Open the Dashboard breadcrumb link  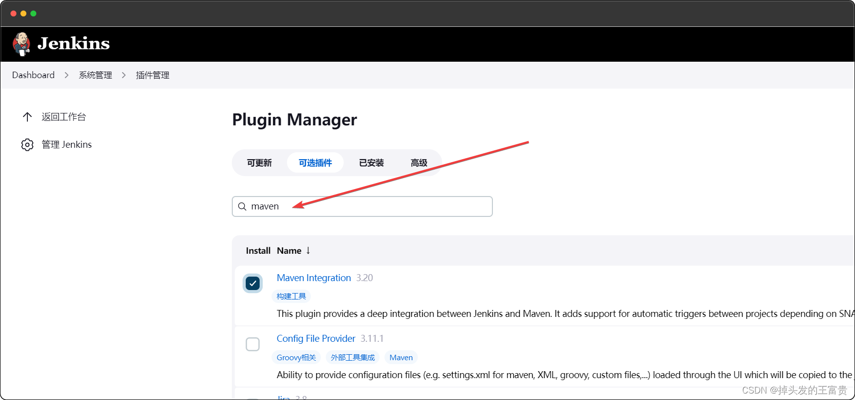(x=33, y=75)
